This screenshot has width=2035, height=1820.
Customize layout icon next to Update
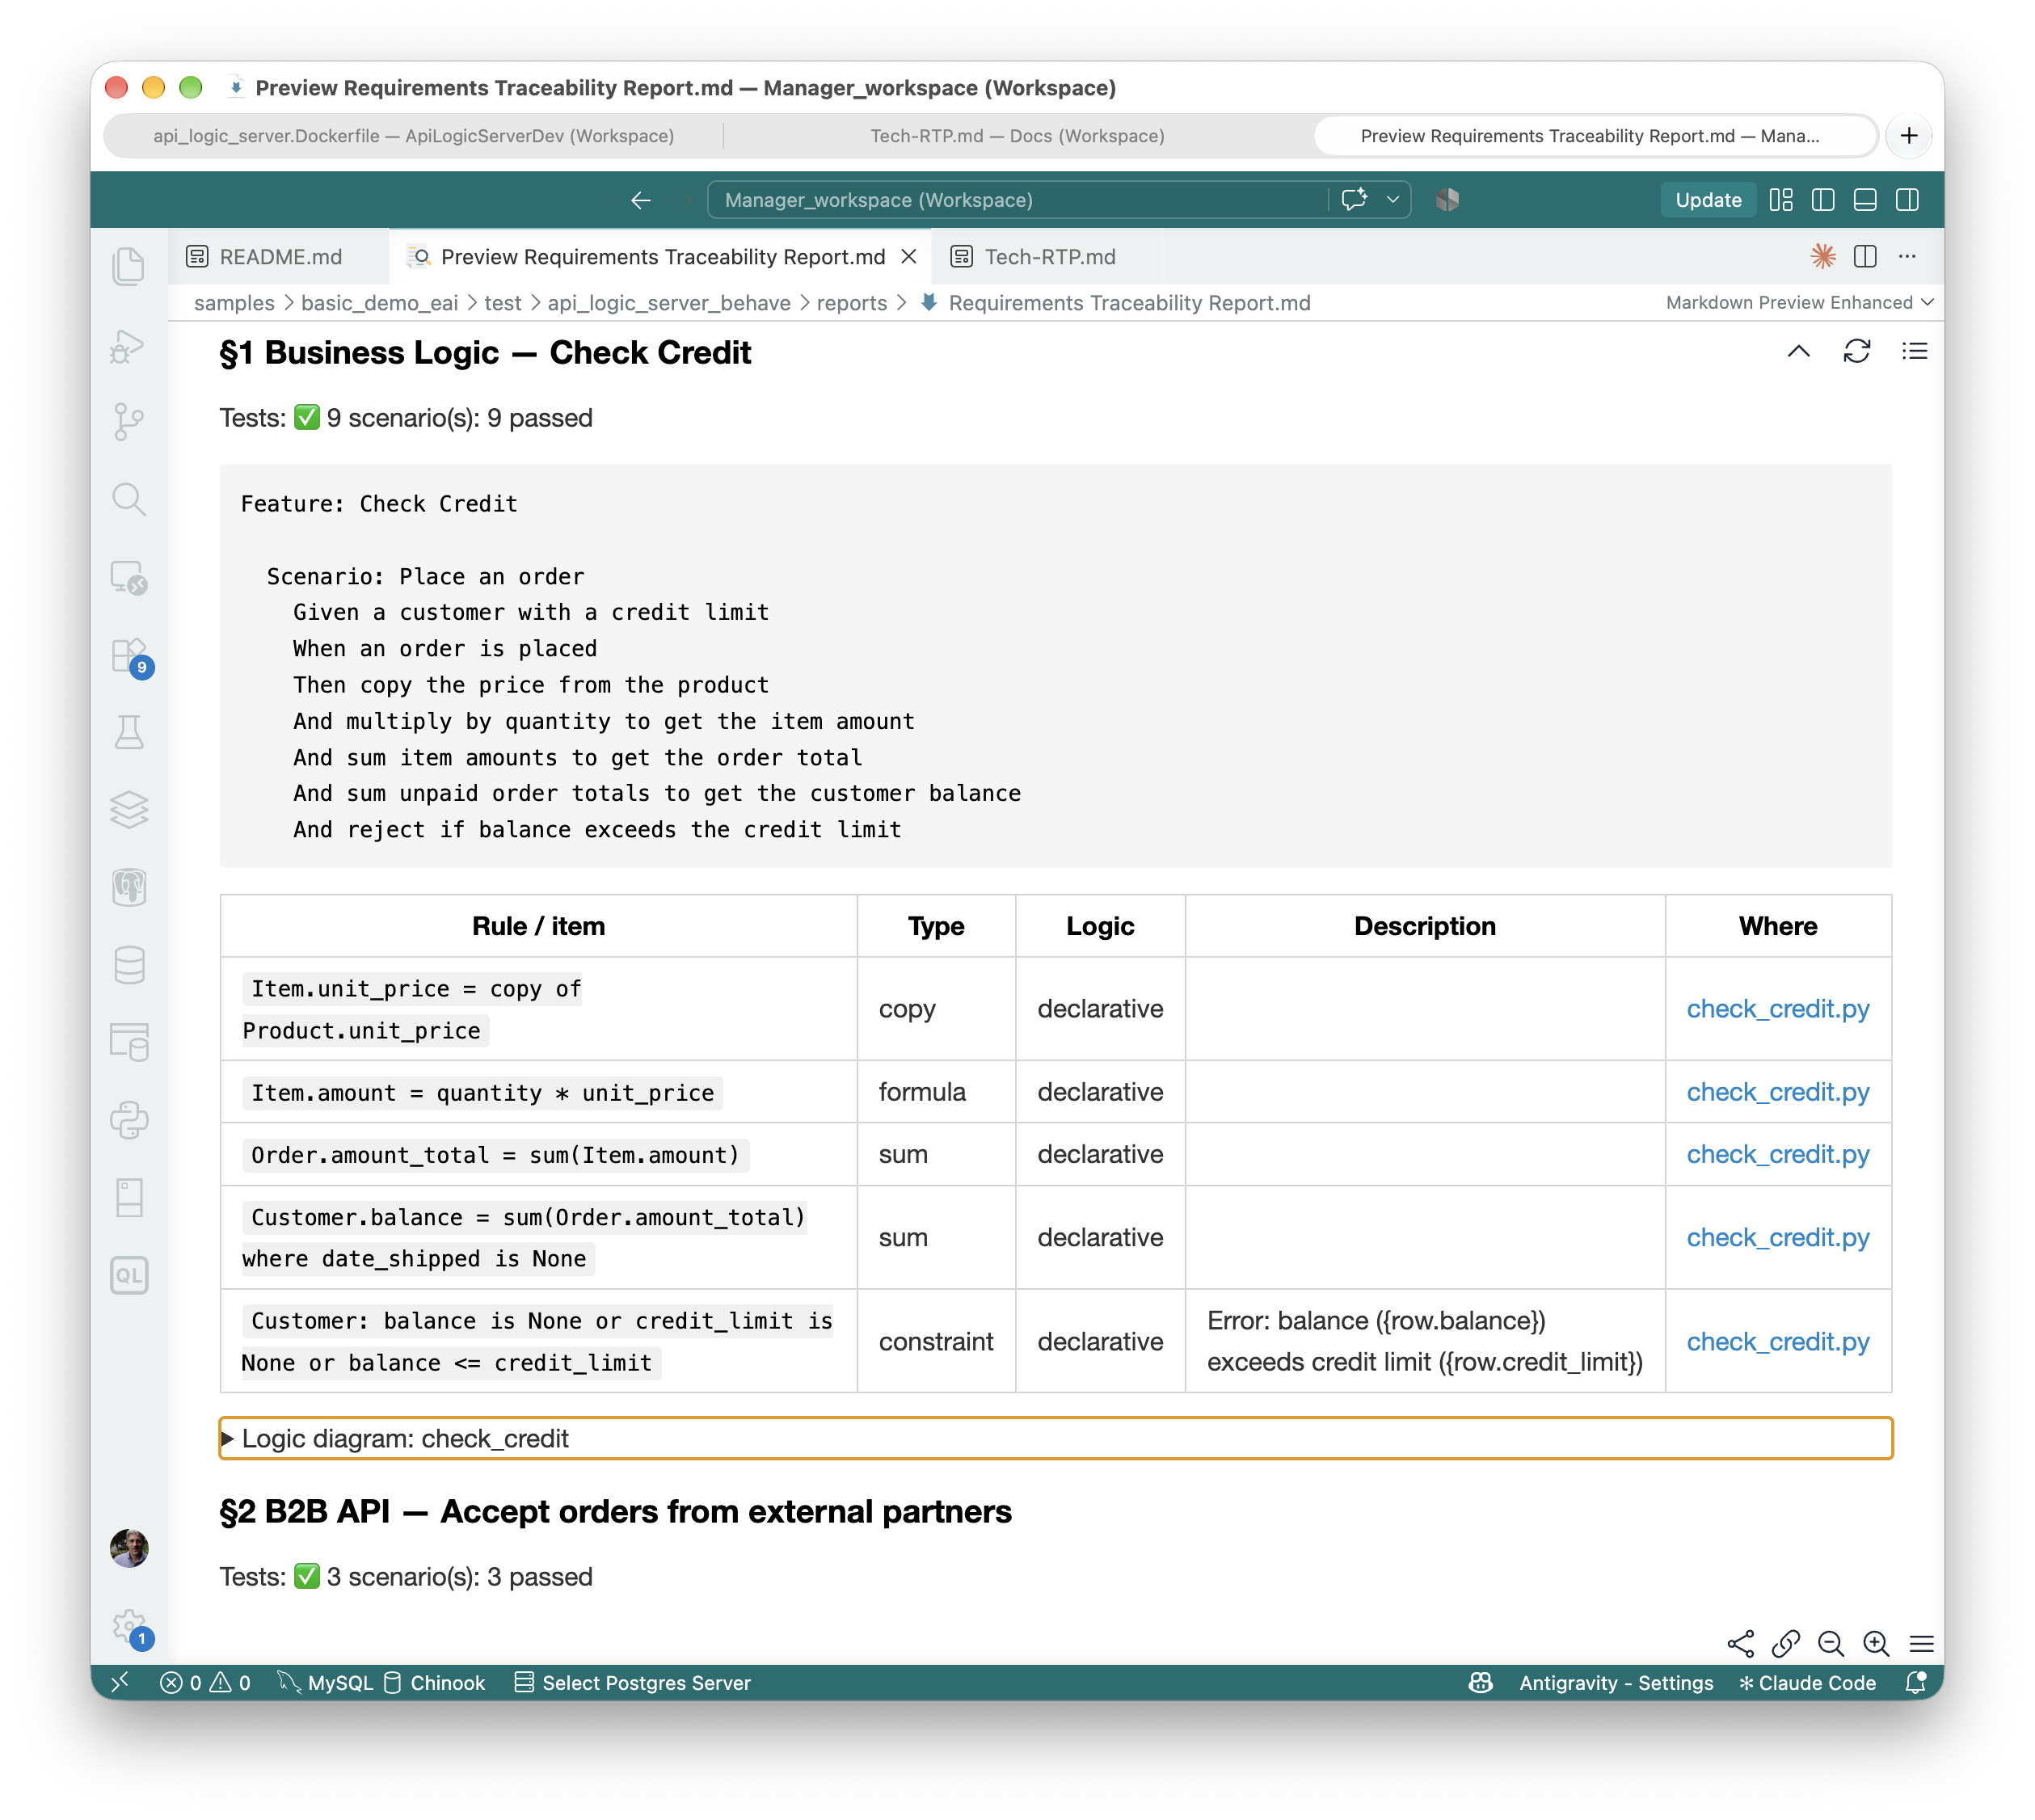[1781, 200]
